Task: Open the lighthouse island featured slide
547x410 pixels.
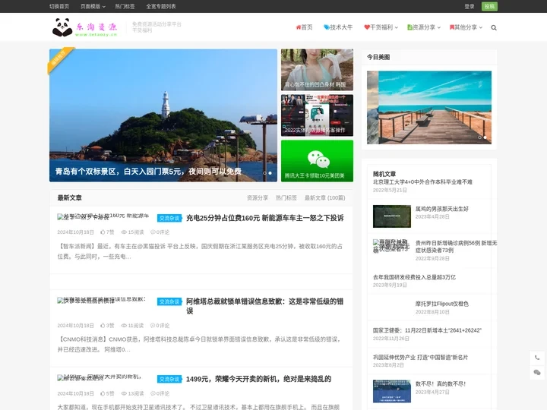Action: tap(163, 115)
